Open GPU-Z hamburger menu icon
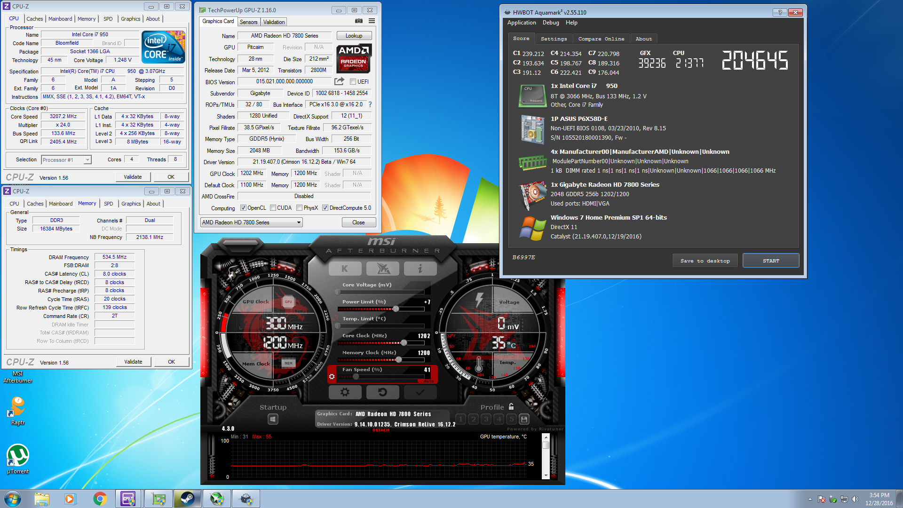903x508 pixels. (x=372, y=21)
